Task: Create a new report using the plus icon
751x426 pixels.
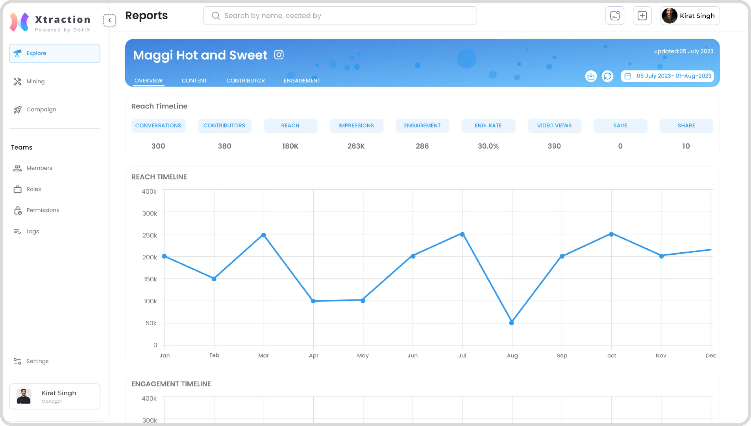Action: [x=642, y=15]
